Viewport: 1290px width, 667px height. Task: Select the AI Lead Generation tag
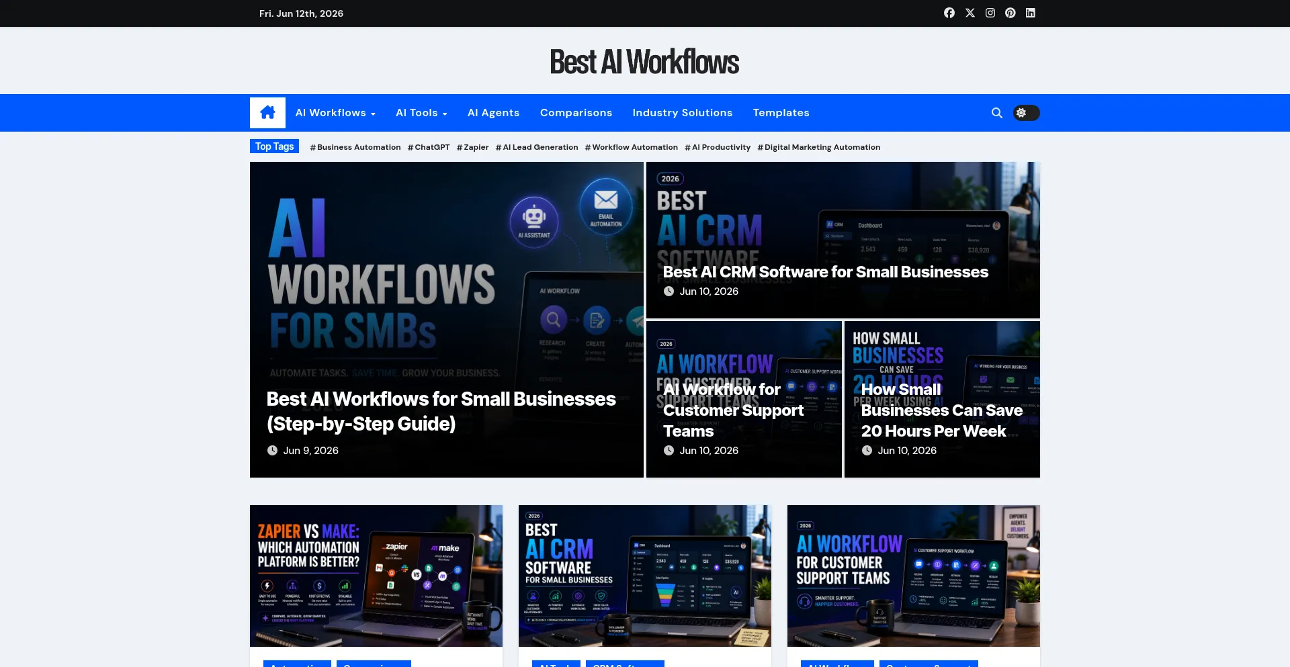coord(536,147)
